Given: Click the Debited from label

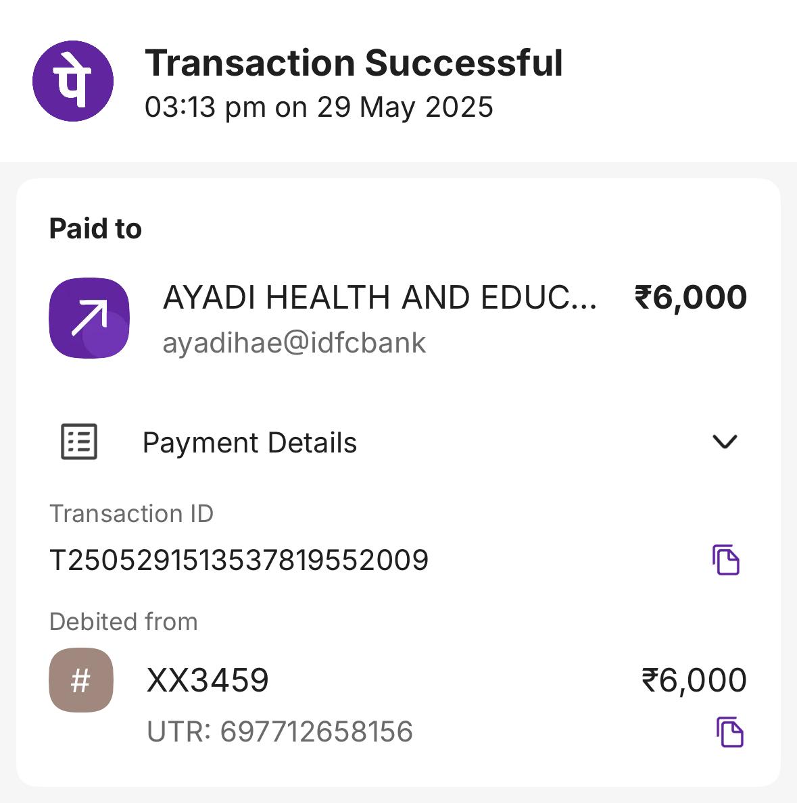Looking at the screenshot, I should pyautogui.click(x=124, y=622).
